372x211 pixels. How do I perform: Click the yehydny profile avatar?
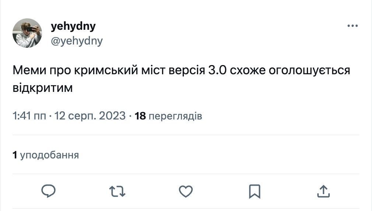tap(27, 33)
